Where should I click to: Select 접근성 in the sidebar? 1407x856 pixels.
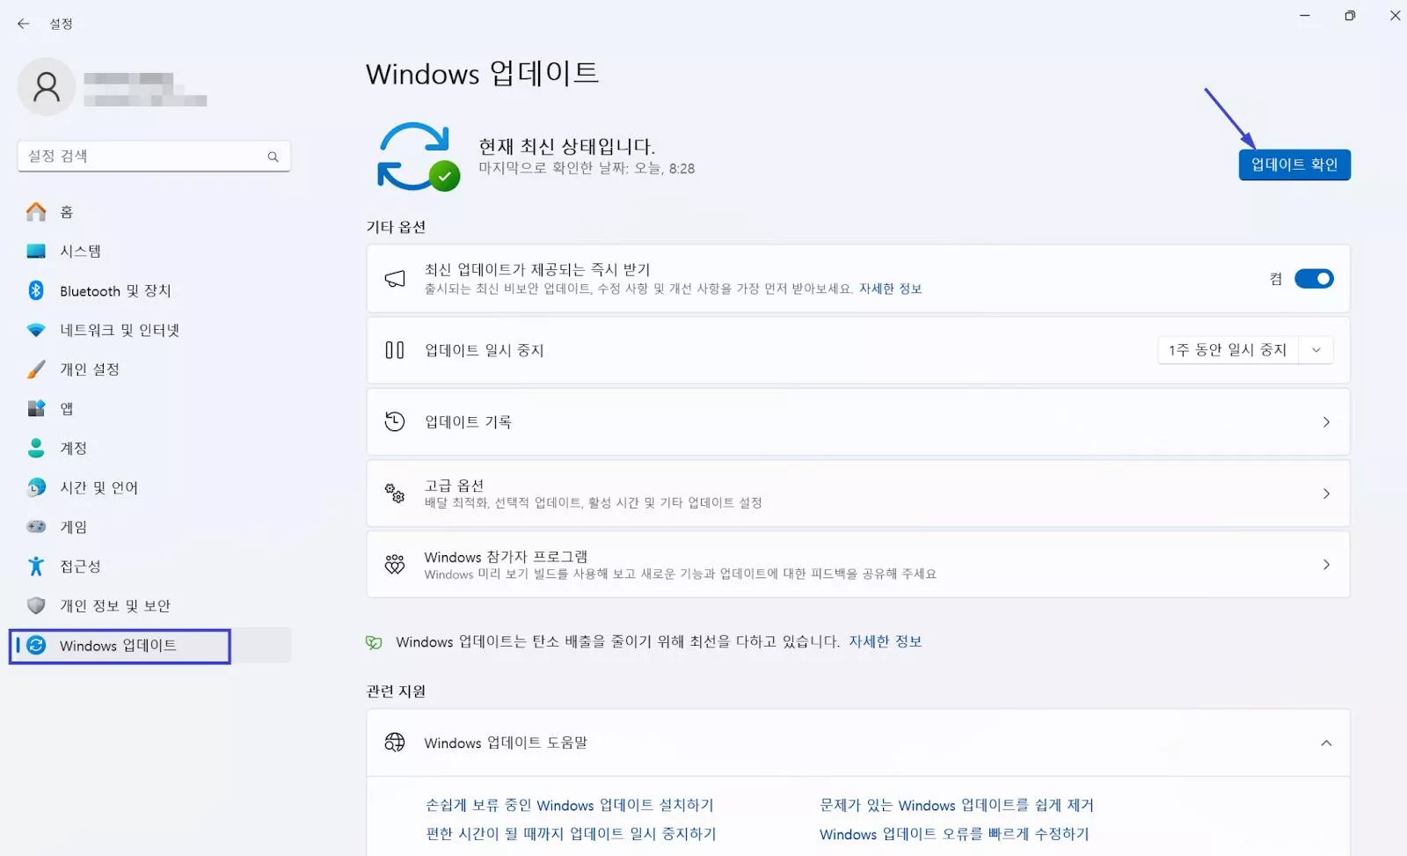(154, 566)
